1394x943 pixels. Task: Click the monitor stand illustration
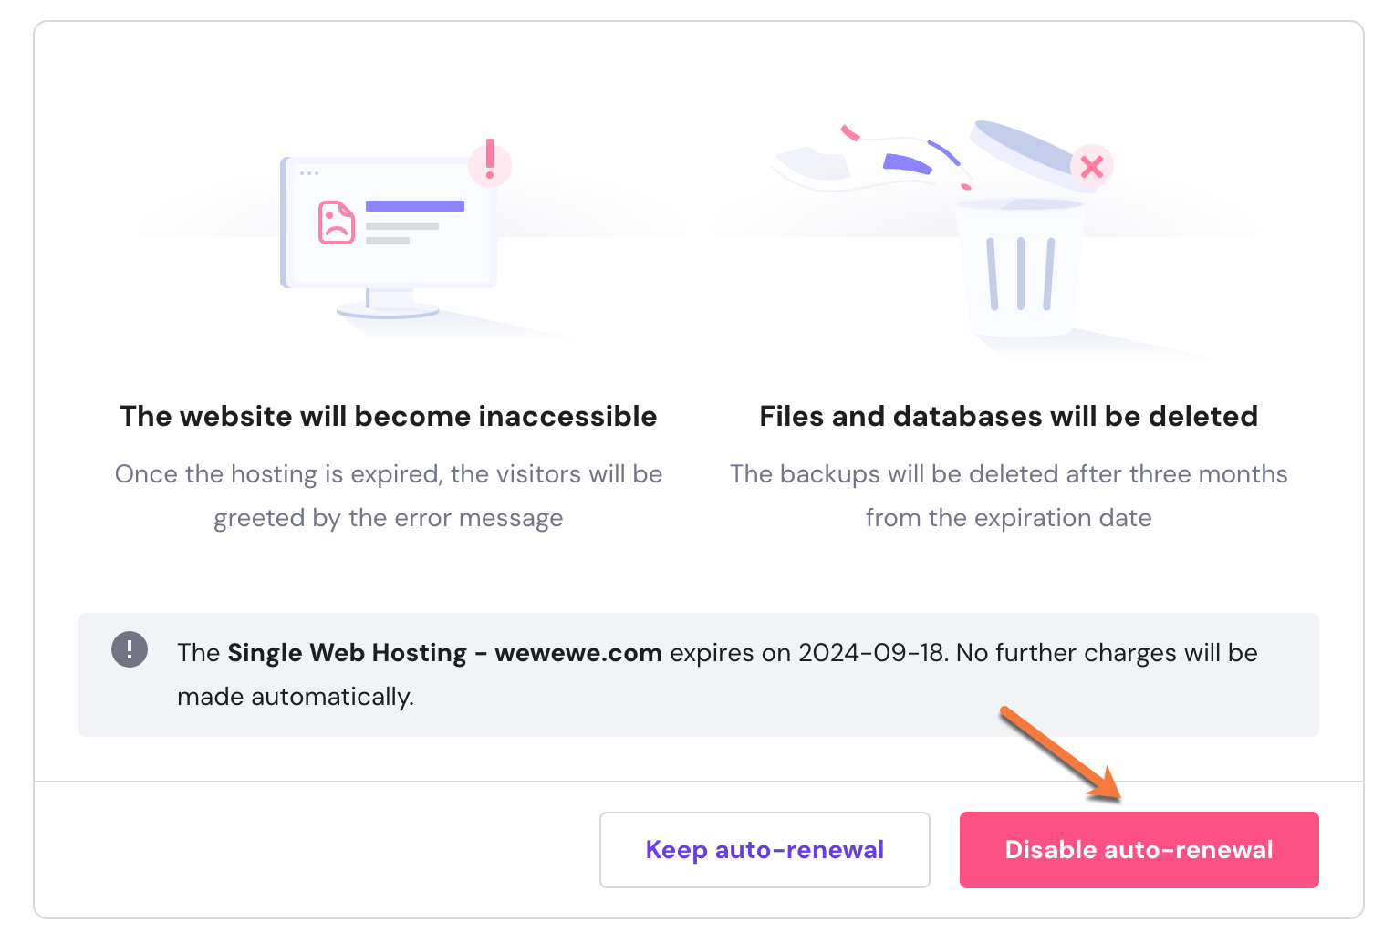[x=389, y=304]
